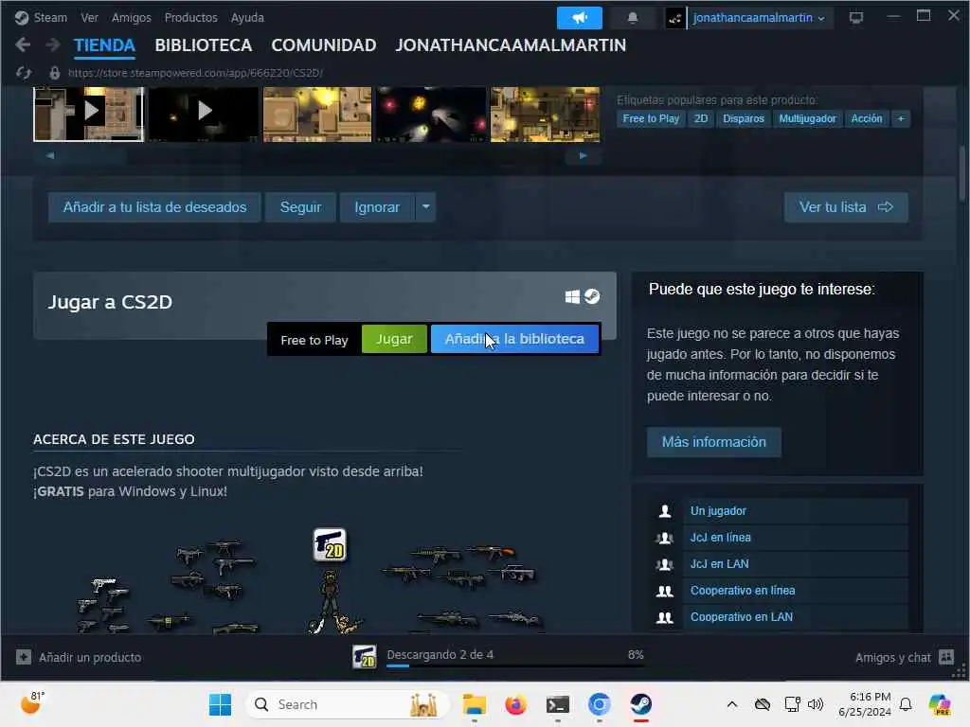The width and height of the screenshot is (970, 727).
Task: Open the terminal app in the taskbar
Action: point(557,704)
